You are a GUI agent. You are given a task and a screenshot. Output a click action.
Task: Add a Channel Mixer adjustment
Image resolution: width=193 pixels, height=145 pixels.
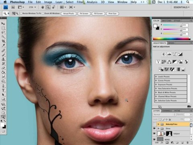(x=186, y=62)
